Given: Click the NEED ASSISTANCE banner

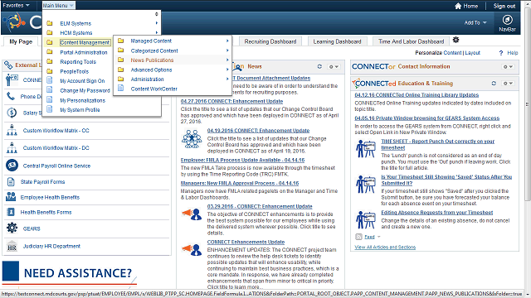Looking at the screenshot, I should pyautogui.click(x=70, y=273).
